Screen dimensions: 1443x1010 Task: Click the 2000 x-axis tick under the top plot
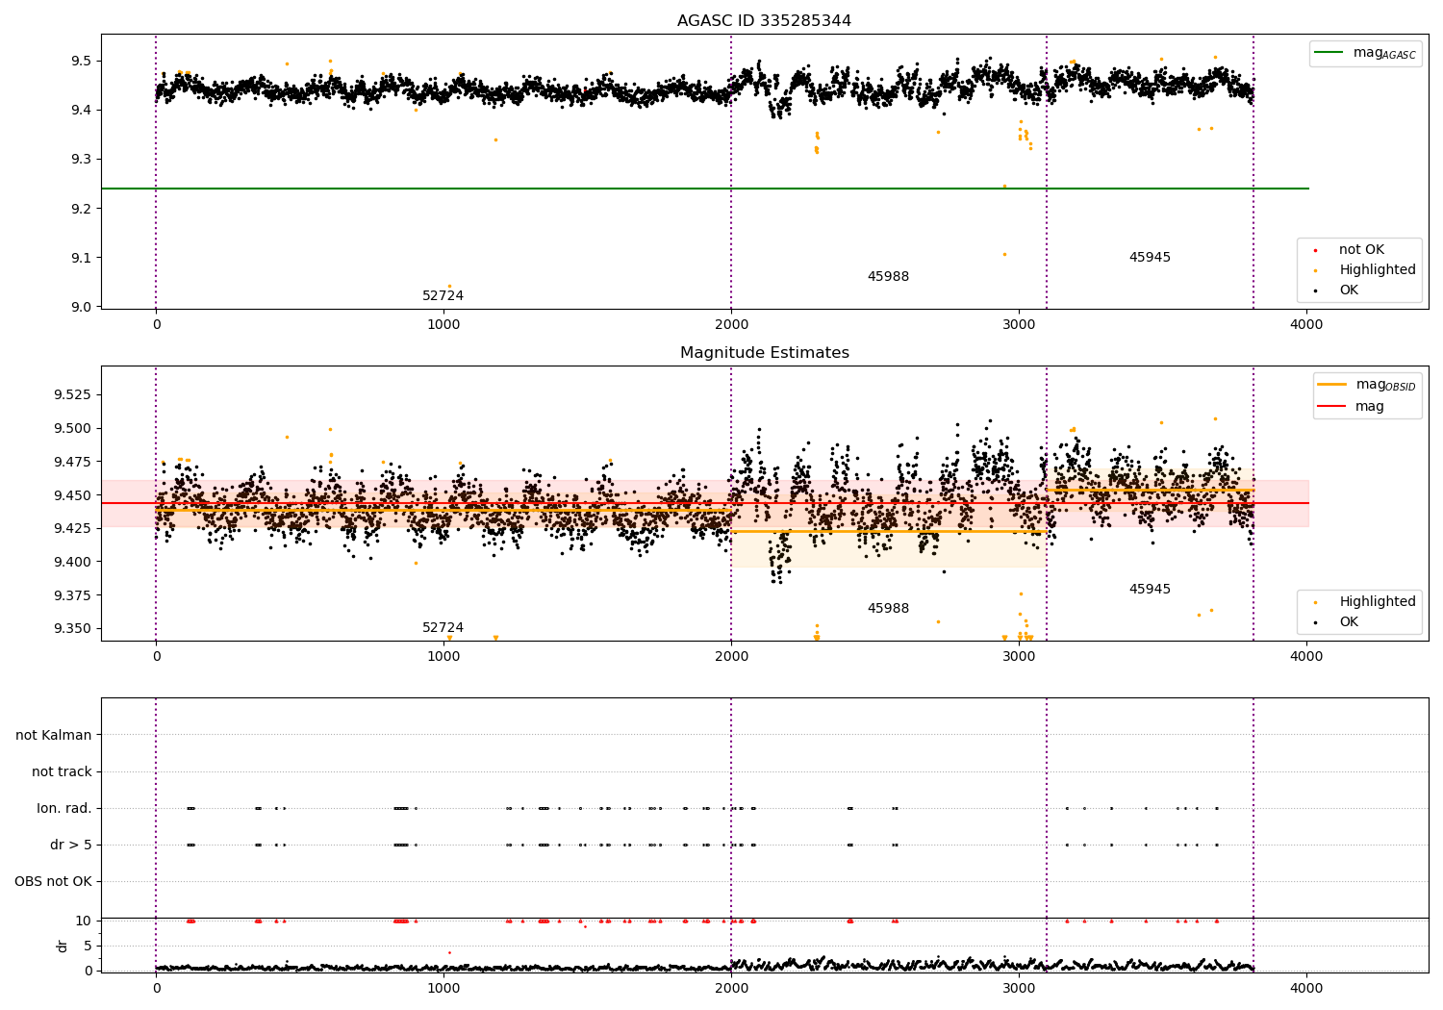[731, 325]
